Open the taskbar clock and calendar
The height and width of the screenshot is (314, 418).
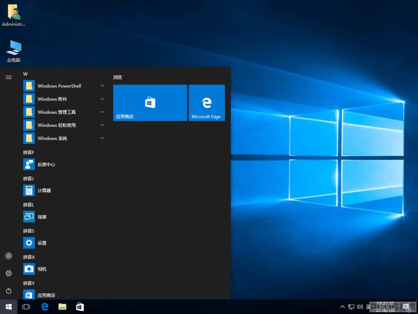(385, 307)
